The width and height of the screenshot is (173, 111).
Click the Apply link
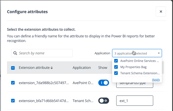(156, 79)
